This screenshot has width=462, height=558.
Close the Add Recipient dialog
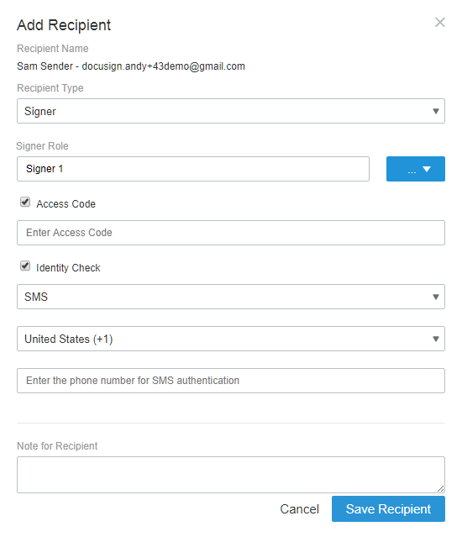[x=440, y=23]
